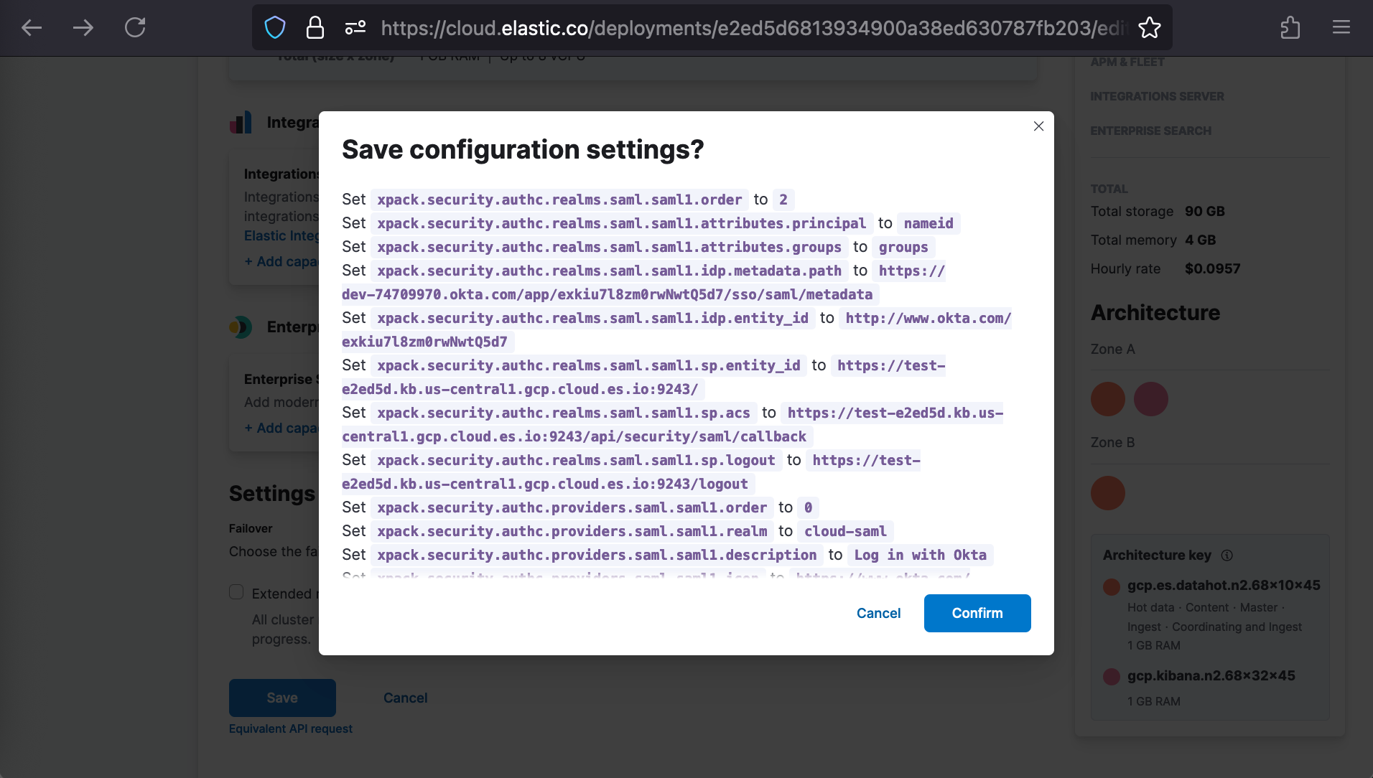Viewport: 1373px width, 778px height.
Task: Click the gcp.kibana legend color dot
Action: point(1112,676)
